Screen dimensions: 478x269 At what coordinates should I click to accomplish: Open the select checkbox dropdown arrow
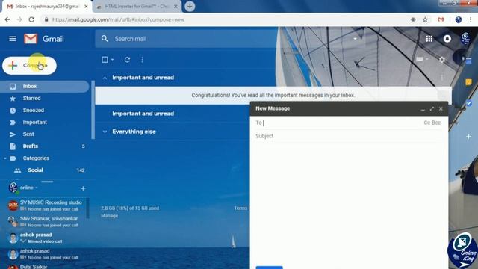tap(112, 60)
